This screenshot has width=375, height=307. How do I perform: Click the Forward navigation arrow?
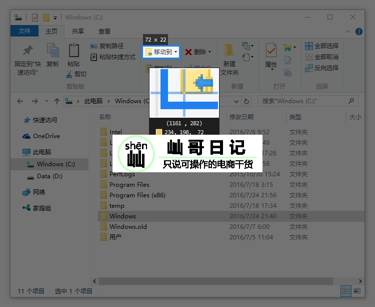pyautogui.click(x=35, y=101)
